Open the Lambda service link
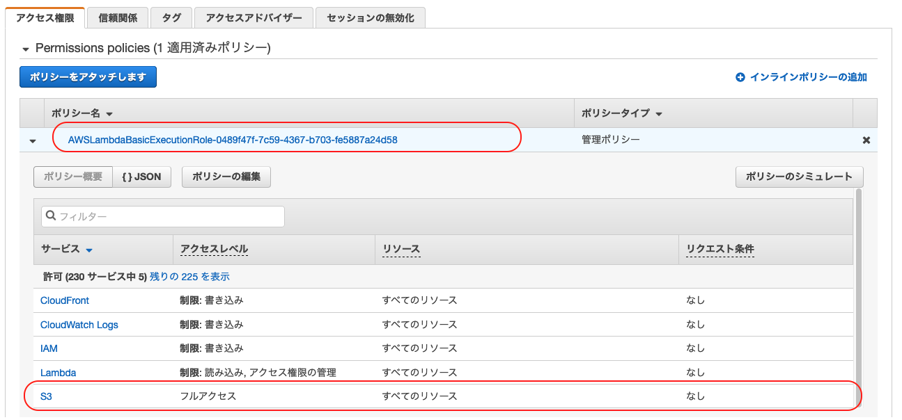The width and height of the screenshot is (902, 420). (59, 373)
